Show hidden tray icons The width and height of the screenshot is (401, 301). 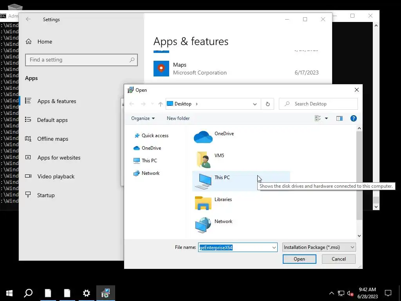(331, 293)
